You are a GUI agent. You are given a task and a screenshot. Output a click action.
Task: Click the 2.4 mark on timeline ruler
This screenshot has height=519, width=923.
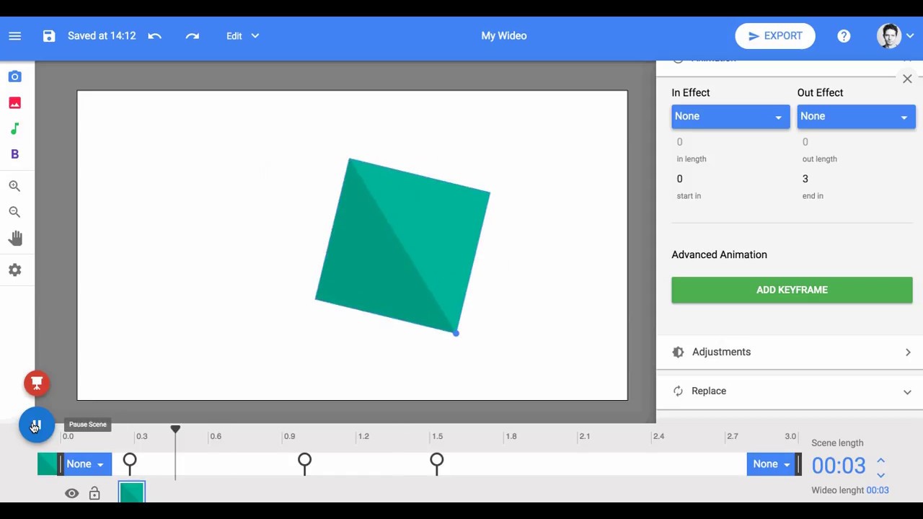tap(658, 436)
